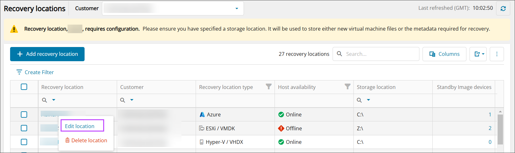Click search icon under Customer column
Image resolution: width=515 pixels, height=153 pixels.
pos(123,100)
